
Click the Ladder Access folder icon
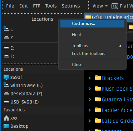[98, 110]
